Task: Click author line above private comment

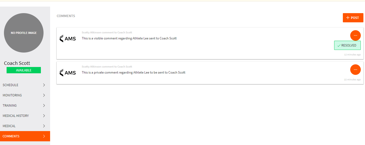Action: [x=107, y=67]
